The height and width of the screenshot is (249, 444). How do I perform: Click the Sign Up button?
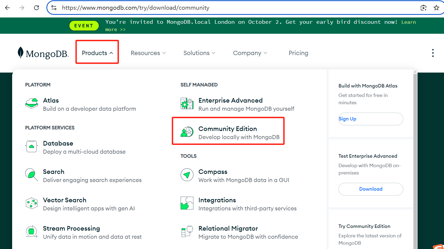click(x=371, y=119)
